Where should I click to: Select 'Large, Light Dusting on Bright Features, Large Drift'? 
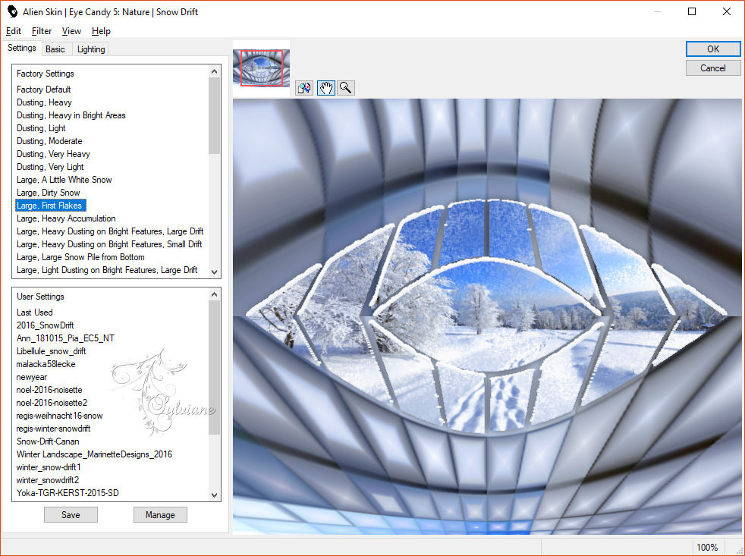tap(107, 270)
